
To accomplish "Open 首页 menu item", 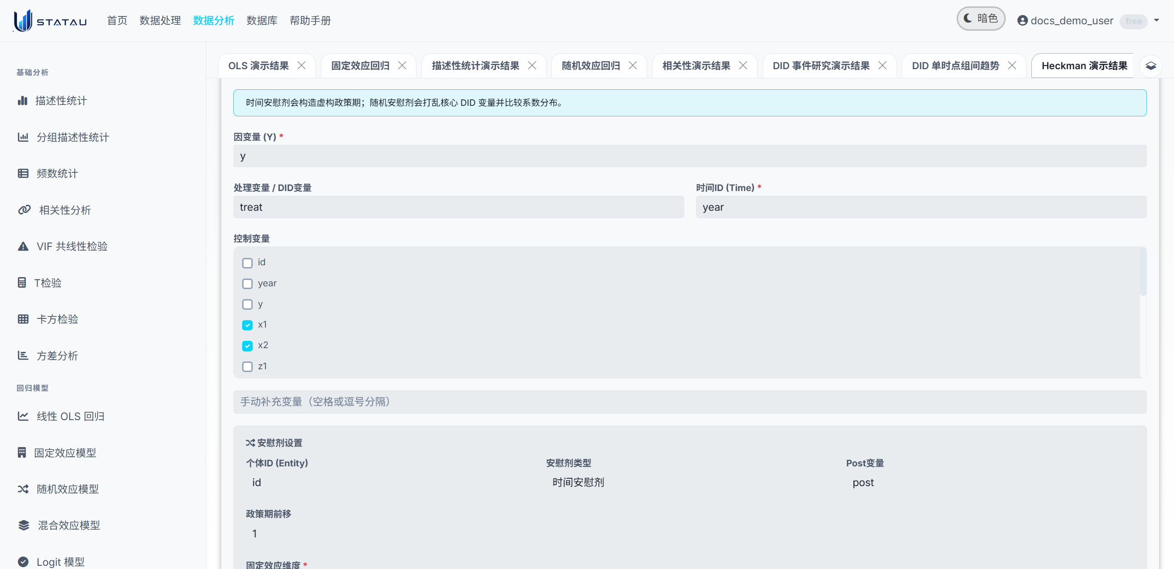I will [x=117, y=21].
